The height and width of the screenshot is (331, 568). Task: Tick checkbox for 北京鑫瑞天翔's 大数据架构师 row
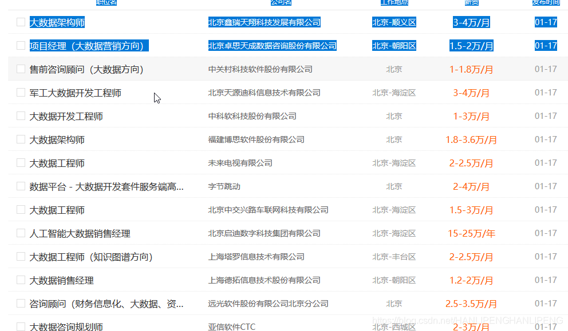click(x=21, y=22)
